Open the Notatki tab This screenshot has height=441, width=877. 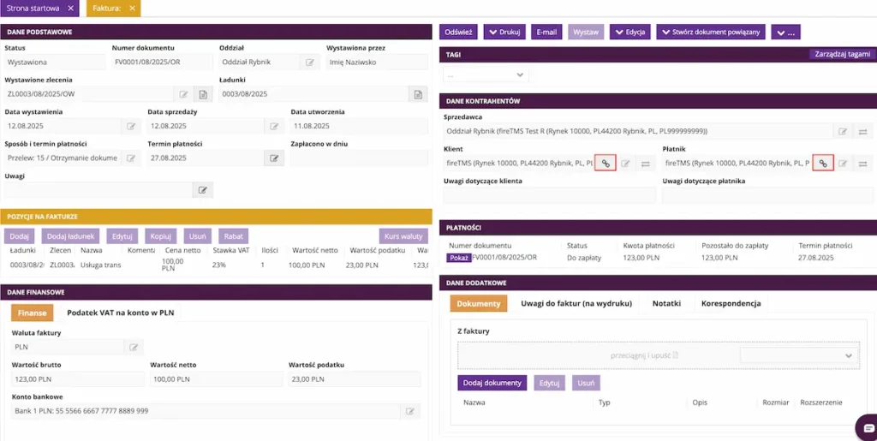click(x=666, y=303)
